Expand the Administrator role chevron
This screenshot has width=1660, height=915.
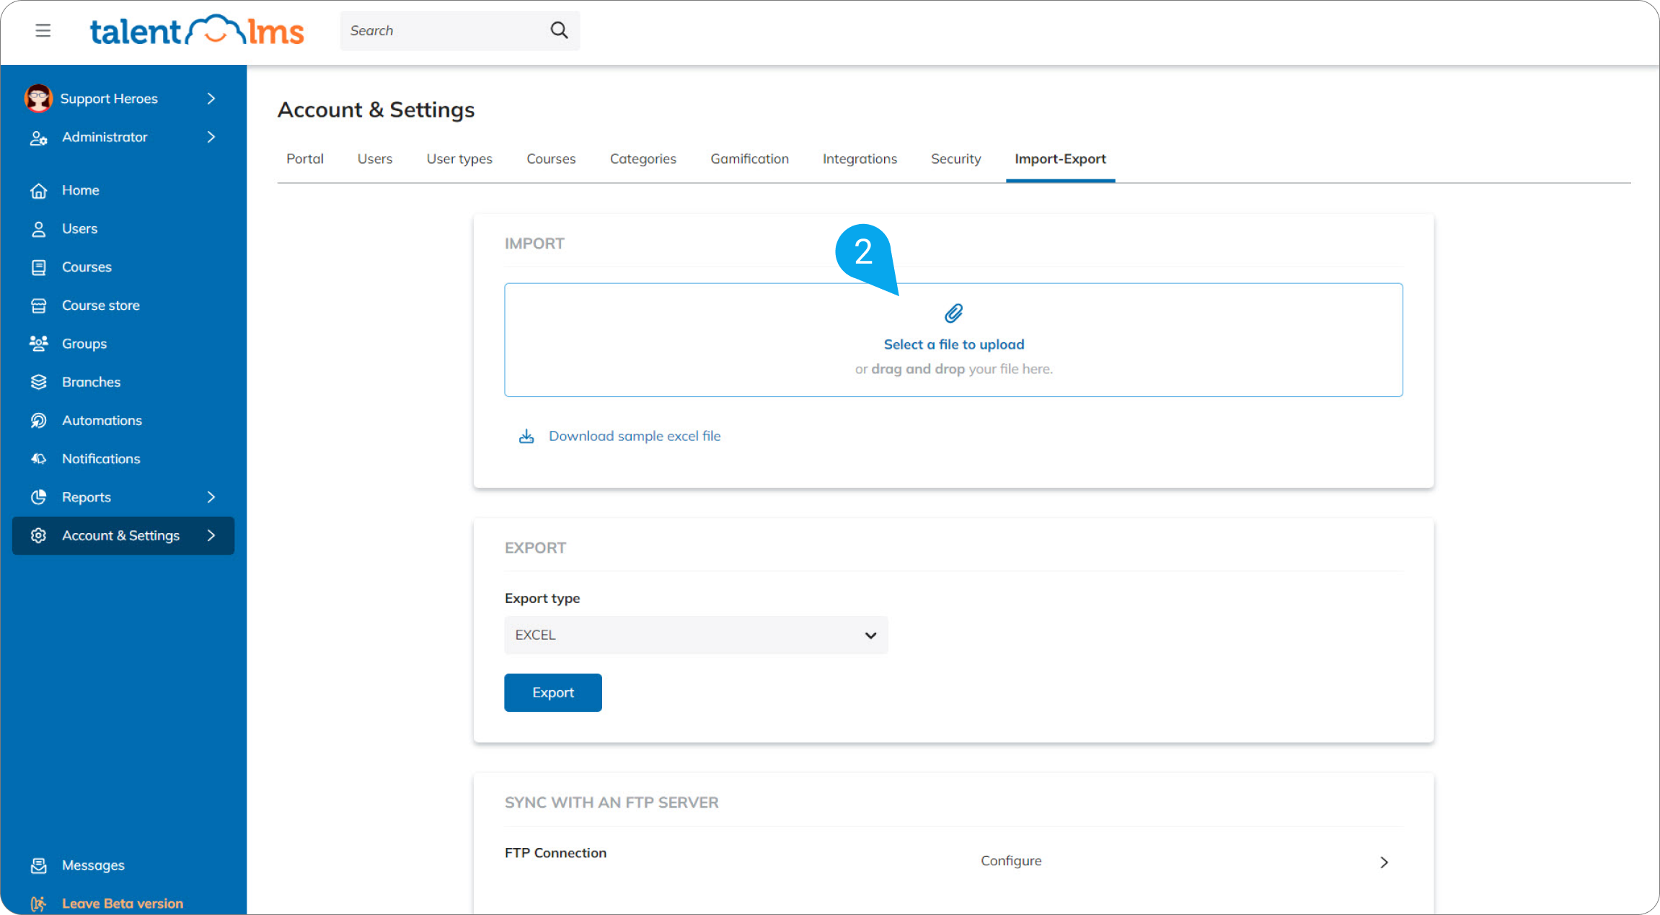tap(211, 137)
